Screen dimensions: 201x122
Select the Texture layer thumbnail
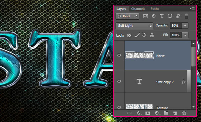[x=139, y=107]
